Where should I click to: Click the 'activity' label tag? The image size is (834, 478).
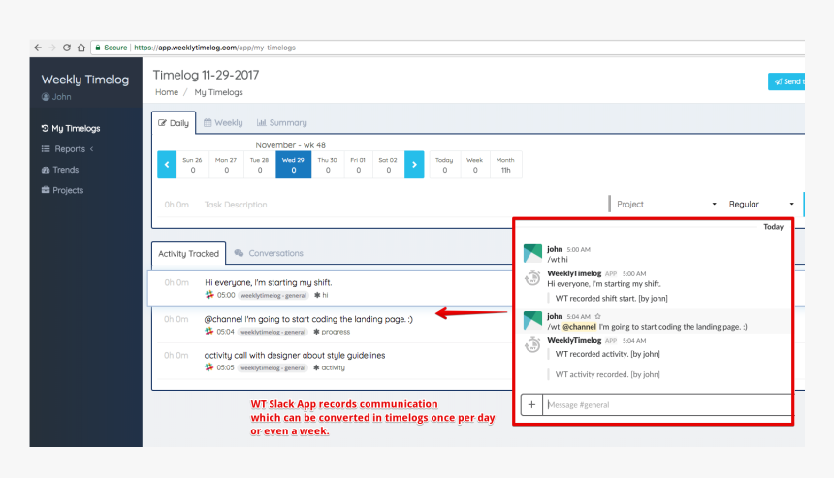330,367
